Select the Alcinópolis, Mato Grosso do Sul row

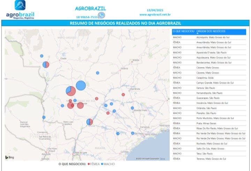tap(209, 37)
